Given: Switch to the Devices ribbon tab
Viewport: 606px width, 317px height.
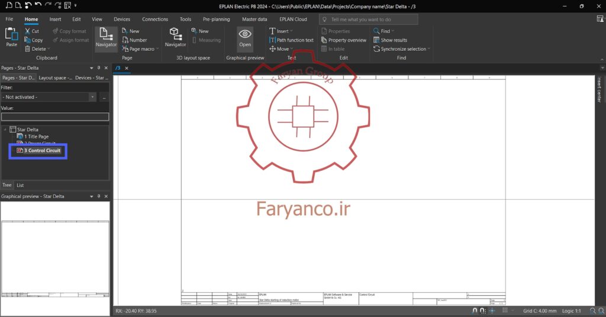Looking at the screenshot, I should click(122, 19).
